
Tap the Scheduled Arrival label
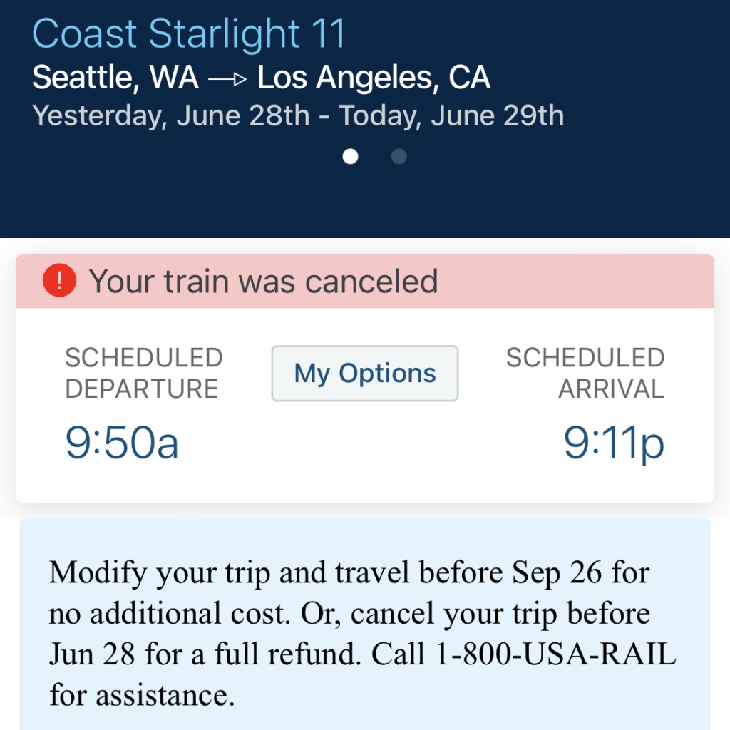click(585, 373)
